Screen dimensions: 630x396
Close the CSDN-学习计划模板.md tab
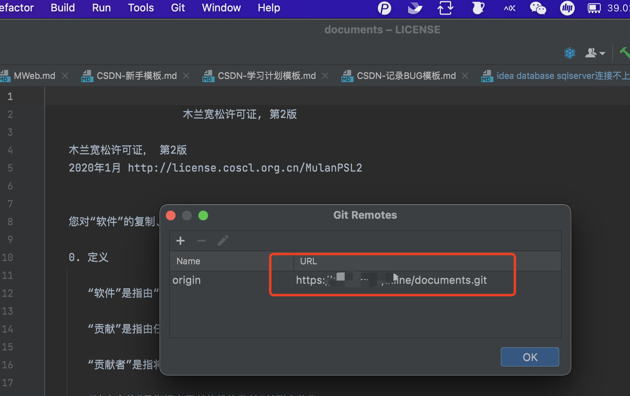[325, 76]
